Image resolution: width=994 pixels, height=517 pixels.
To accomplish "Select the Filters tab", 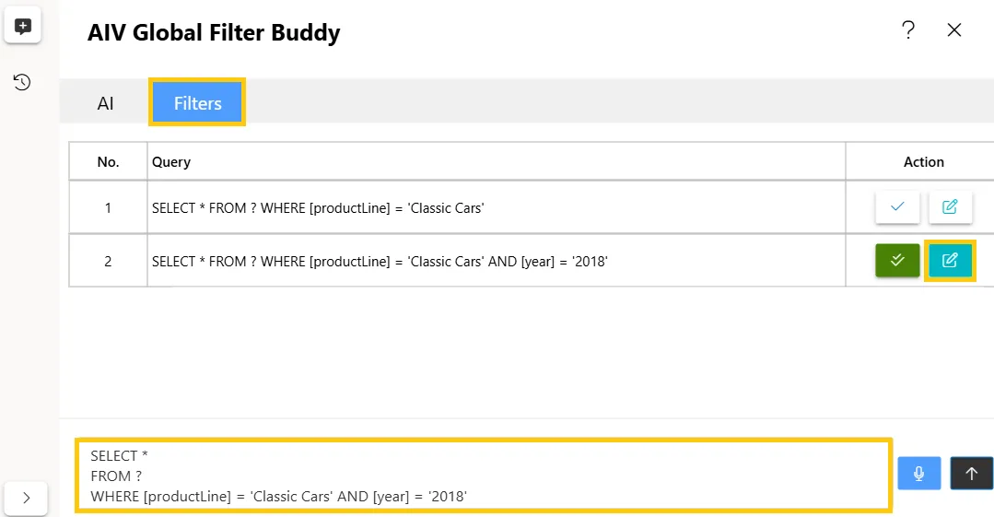I will (x=198, y=103).
